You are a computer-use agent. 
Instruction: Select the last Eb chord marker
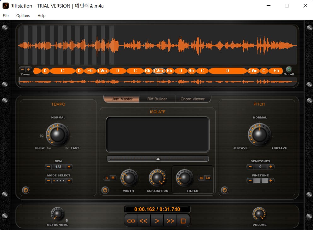pyautogui.click(x=276, y=71)
